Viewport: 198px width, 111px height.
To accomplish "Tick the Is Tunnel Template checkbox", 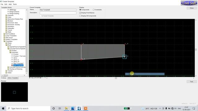I will point(41,16).
